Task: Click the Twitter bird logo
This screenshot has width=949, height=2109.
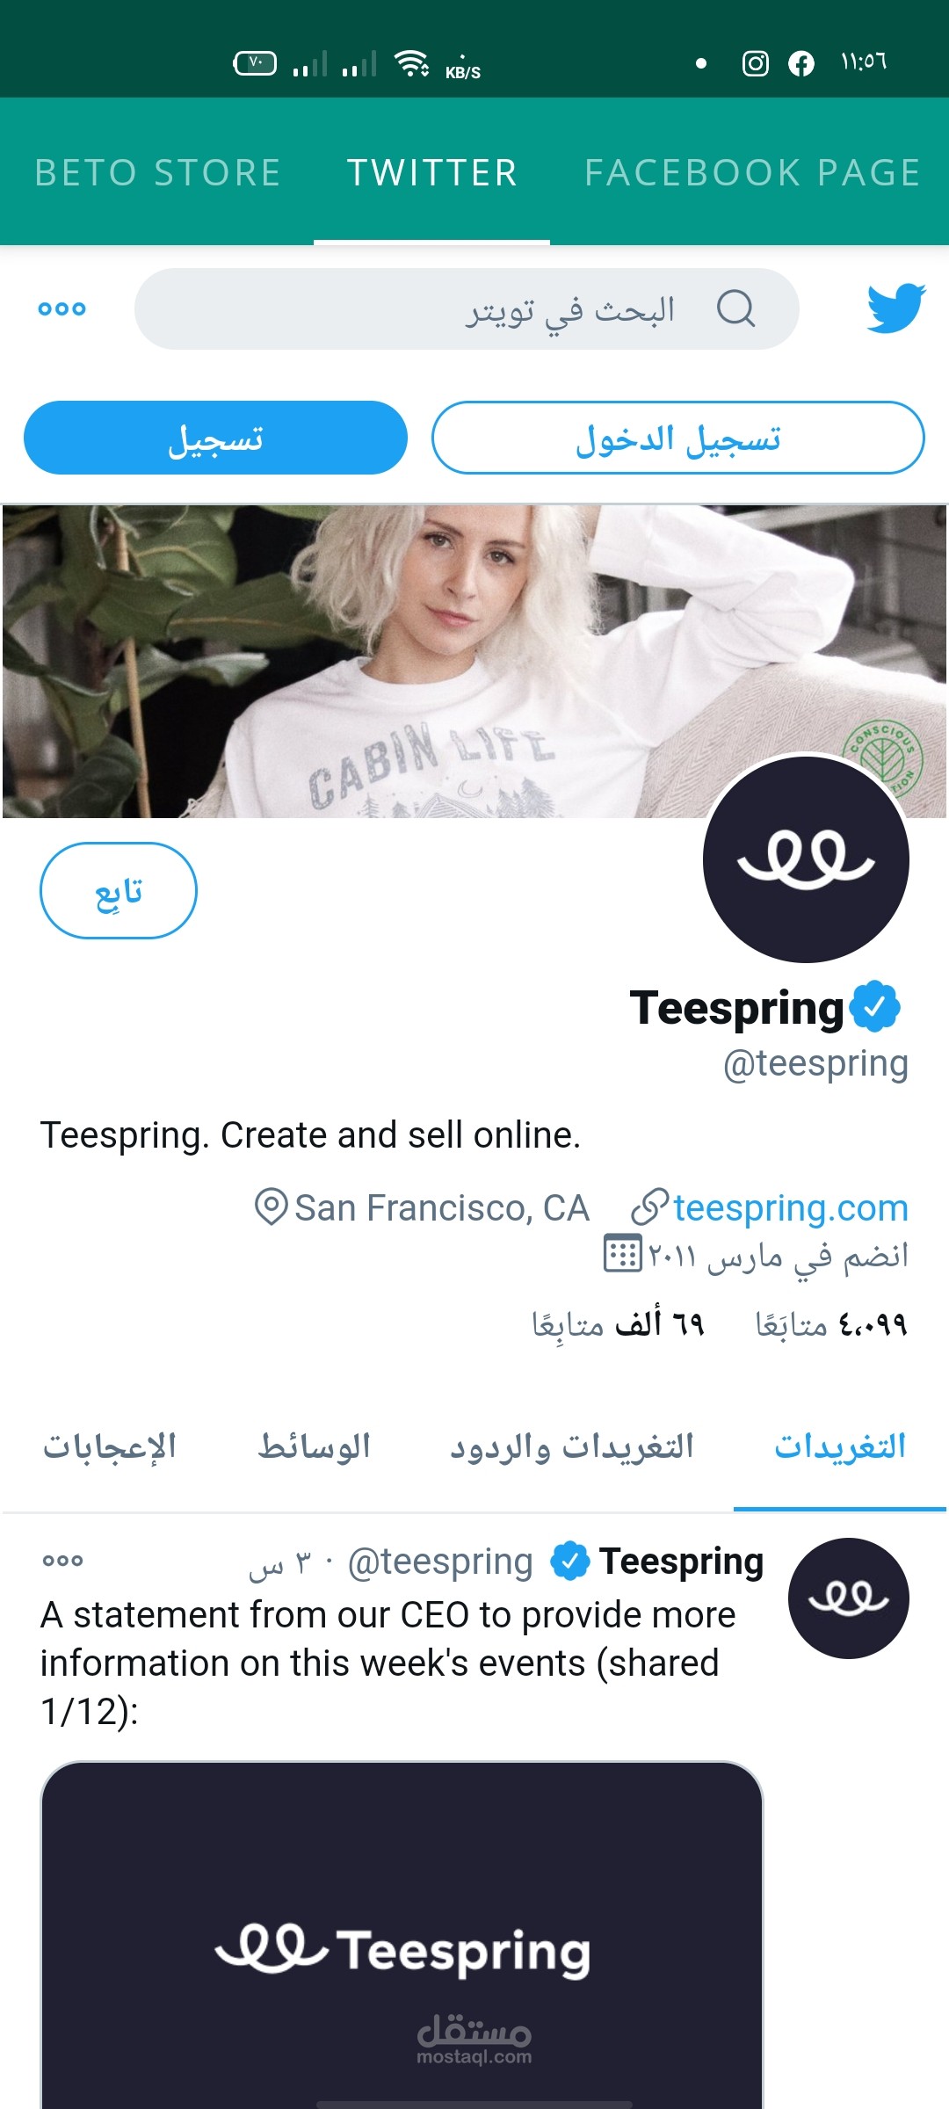Action: coord(895,308)
